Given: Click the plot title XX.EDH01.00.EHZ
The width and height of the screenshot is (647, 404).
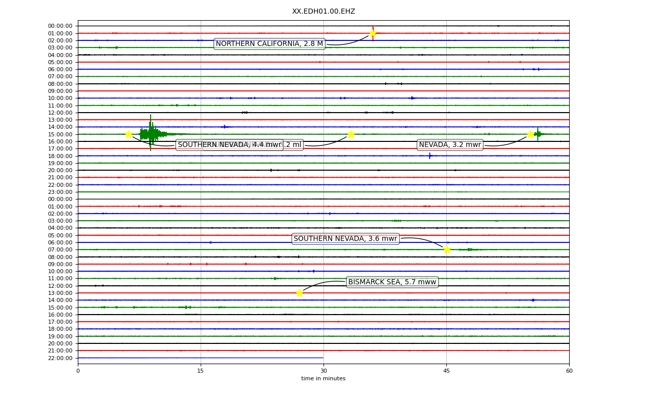Looking at the screenshot, I should click(323, 12).
